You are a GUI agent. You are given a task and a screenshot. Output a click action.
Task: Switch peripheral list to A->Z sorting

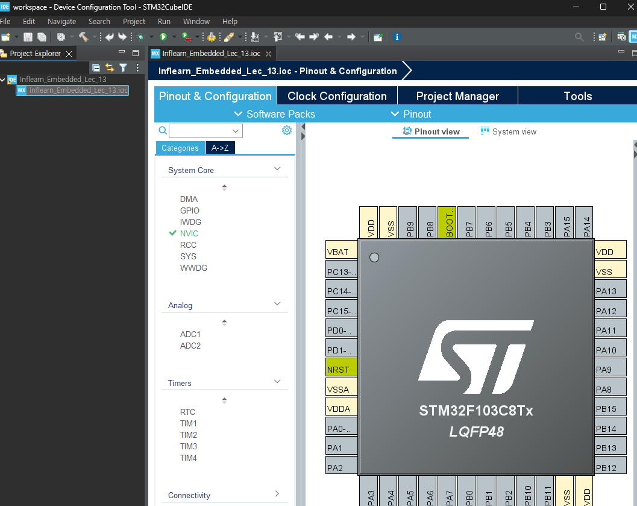[221, 148]
